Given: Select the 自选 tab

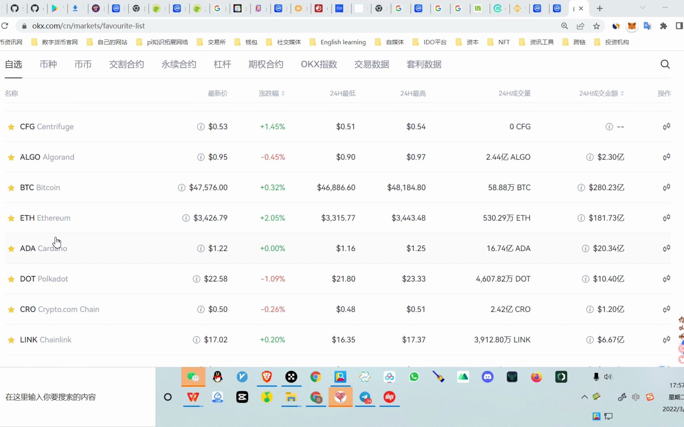Looking at the screenshot, I should 14,64.
